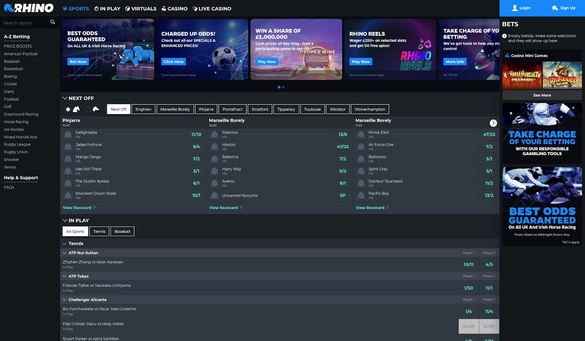The height and width of the screenshot is (341, 585).
Task: Click the greyhound racing icon
Action: coord(96,109)
